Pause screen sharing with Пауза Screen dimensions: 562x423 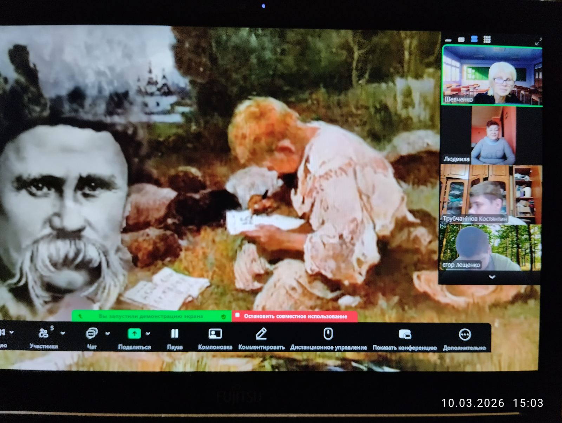(x=175, y=333)
